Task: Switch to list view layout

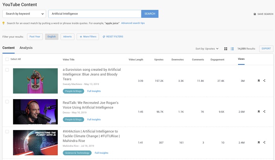Action: (x=232, y=49)
